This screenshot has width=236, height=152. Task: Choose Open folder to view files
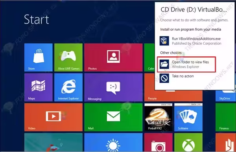pos(186,64)
